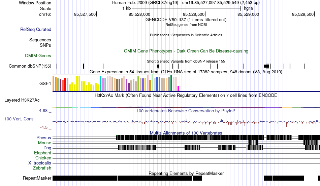Screen dimensions: 320x186
Task: Open Publications: Sequences in Scientific Articles title
Action: [x=186, y=35]
